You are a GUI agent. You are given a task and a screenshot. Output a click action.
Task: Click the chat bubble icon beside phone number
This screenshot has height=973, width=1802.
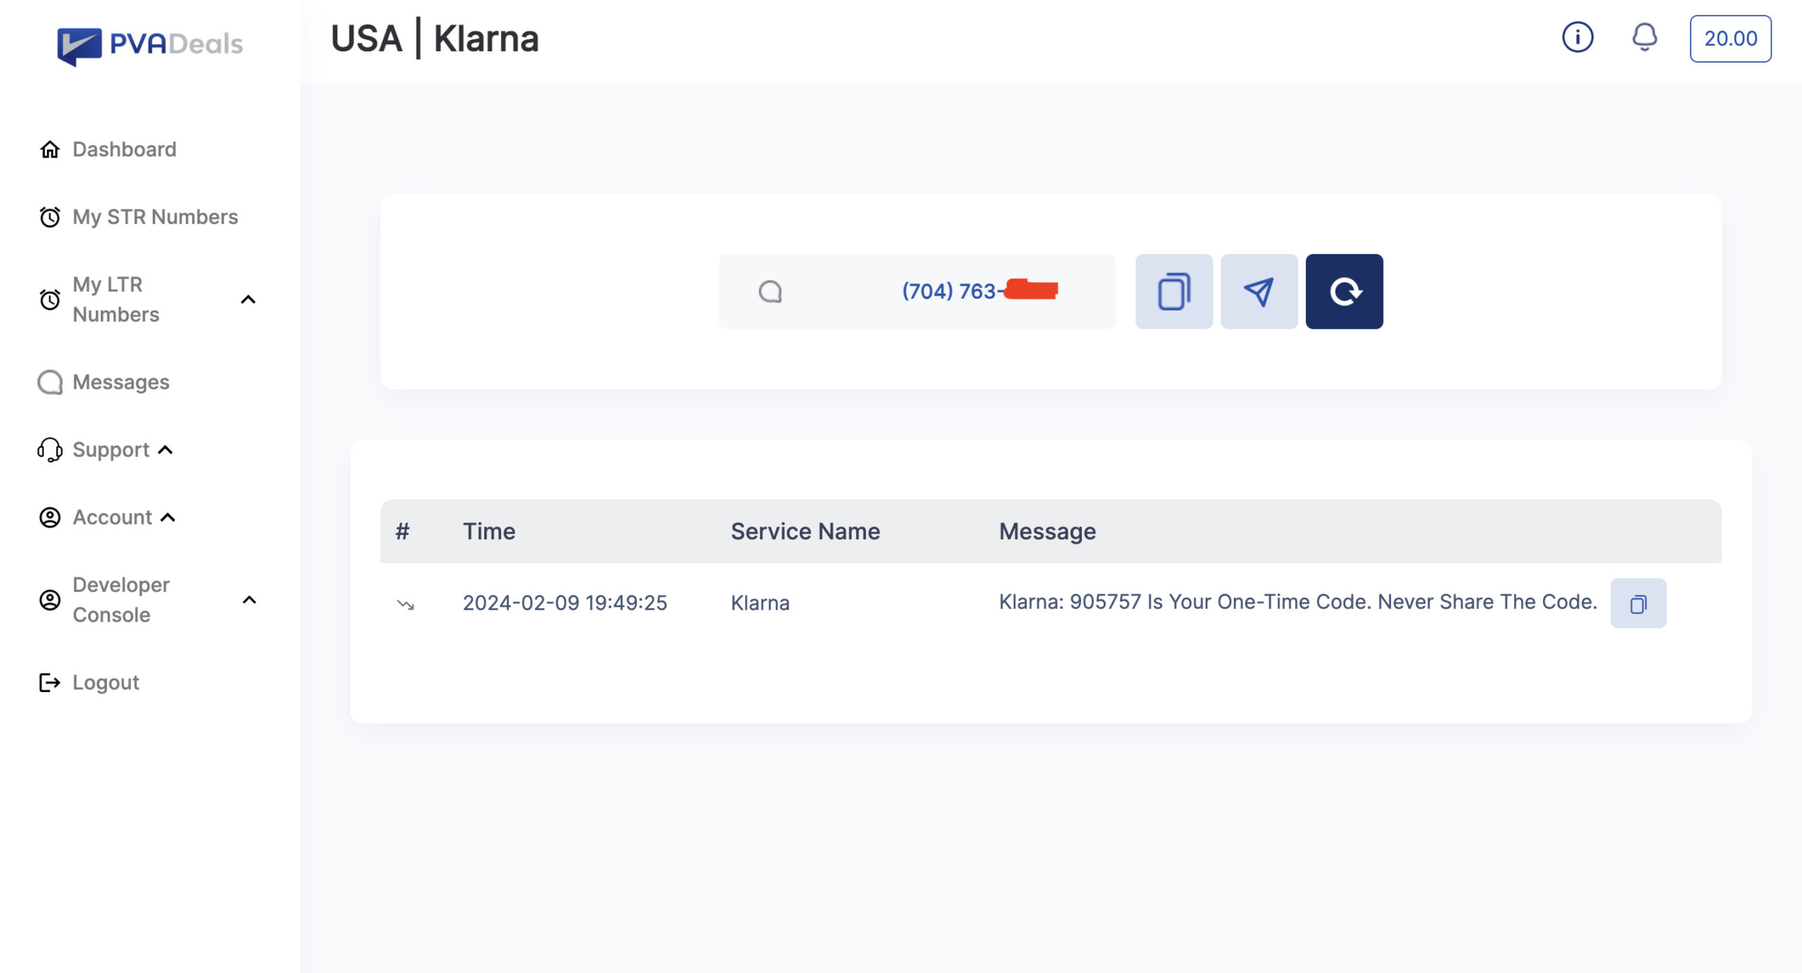coord(771,291)
